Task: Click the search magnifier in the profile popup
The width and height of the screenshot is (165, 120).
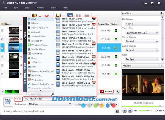Action: pos(53,94)
